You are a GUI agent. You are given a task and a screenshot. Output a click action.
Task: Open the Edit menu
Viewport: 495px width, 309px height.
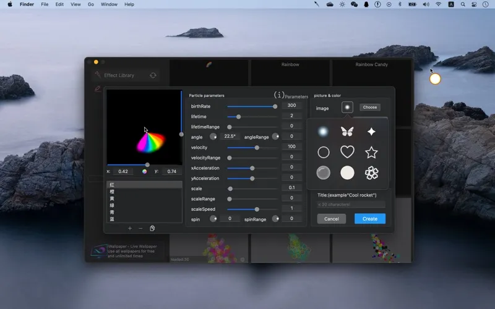59,4
